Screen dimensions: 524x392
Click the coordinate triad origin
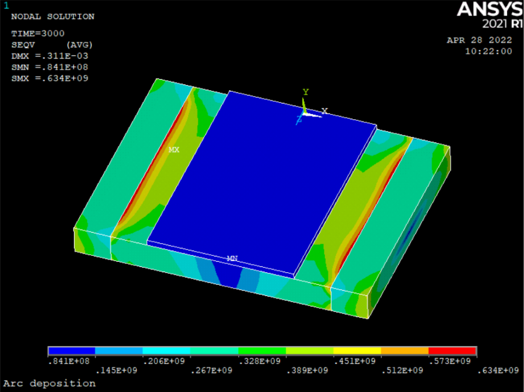pyautogui.click(x=304, y=113)
